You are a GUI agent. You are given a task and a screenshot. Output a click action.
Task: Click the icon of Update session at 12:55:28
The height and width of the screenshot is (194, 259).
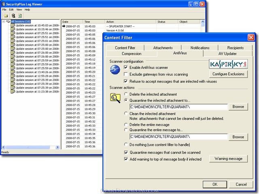point(13,76)
